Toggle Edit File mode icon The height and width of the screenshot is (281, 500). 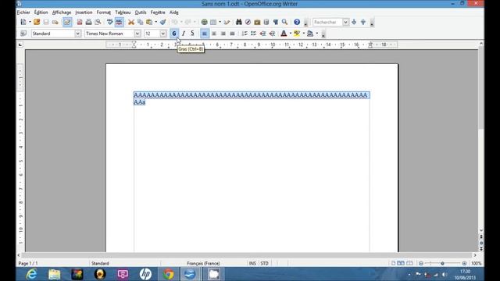click(x=67, y=22)
